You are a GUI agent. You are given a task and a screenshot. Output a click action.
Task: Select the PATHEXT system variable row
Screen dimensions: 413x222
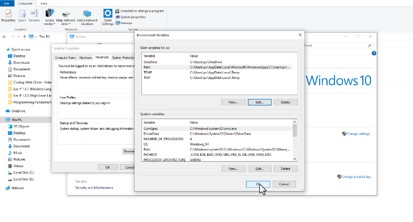pyautogui.click(x=217, y=155)
